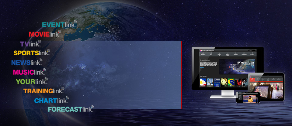
Task: Open the Philippines flag thumbnail
Action: [x=203, y=83]
